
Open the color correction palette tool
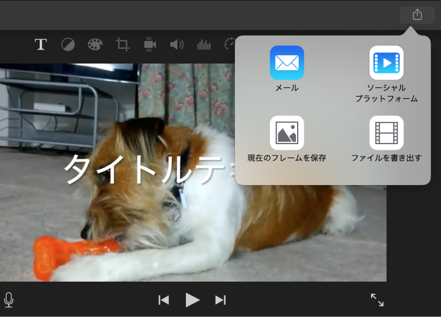[x=95, y=45]
